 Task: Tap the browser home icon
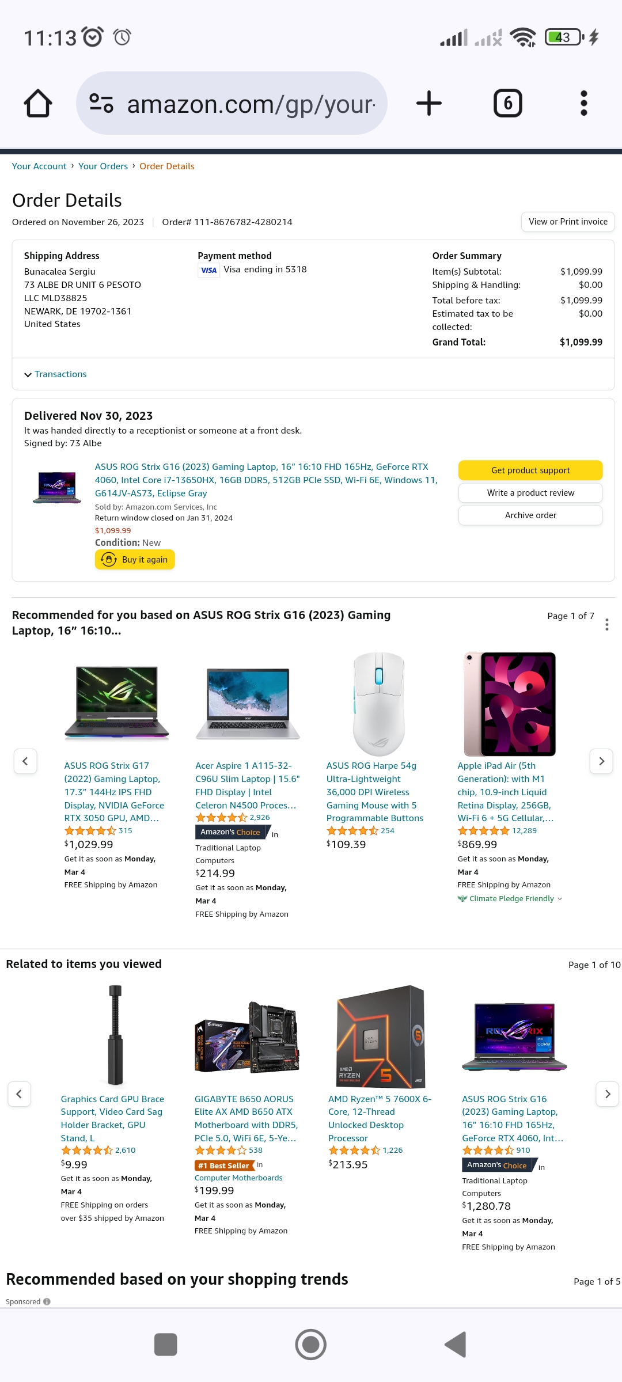(x=38, y=104)
